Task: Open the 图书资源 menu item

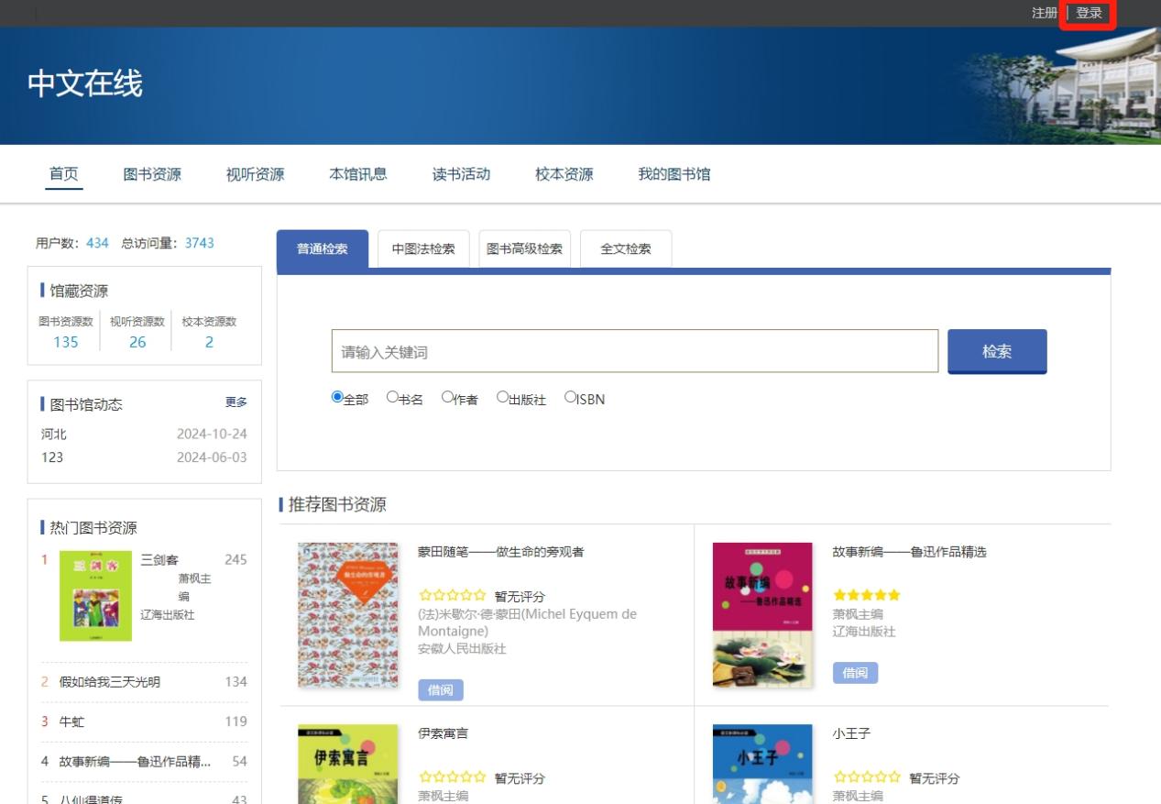Action: point(152,174)
